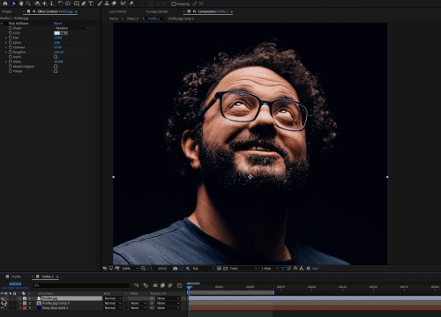Image resolution: width=441 pixels, height=317 pixels.
Task: Click the Color eyedropper in Effect Controls
Action: (64, 33)
